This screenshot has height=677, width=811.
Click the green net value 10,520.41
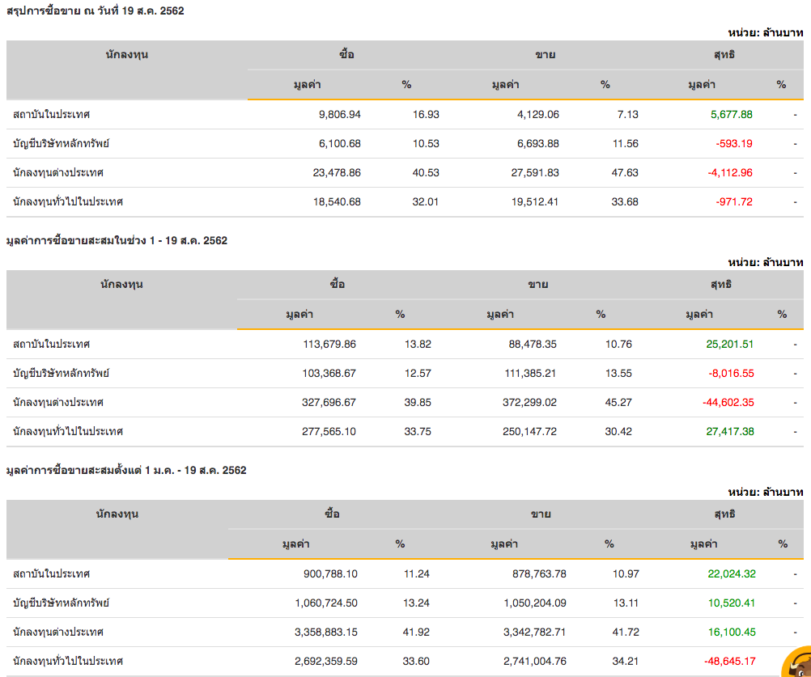(x=732, y=603)
